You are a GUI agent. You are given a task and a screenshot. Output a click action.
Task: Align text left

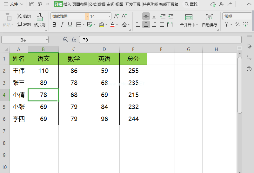pyautogui.click(x=138, y=25)
